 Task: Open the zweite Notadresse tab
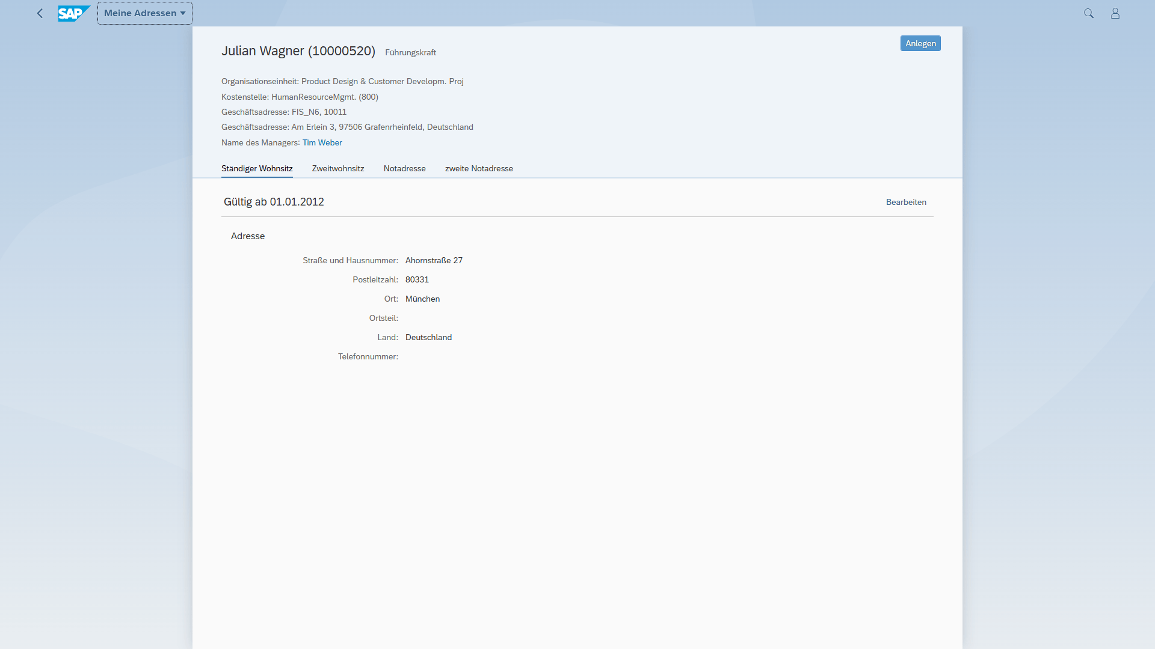click(x=479, y=168)
